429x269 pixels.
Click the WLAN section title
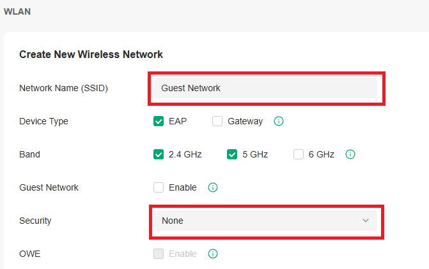[x=17, y=11]
